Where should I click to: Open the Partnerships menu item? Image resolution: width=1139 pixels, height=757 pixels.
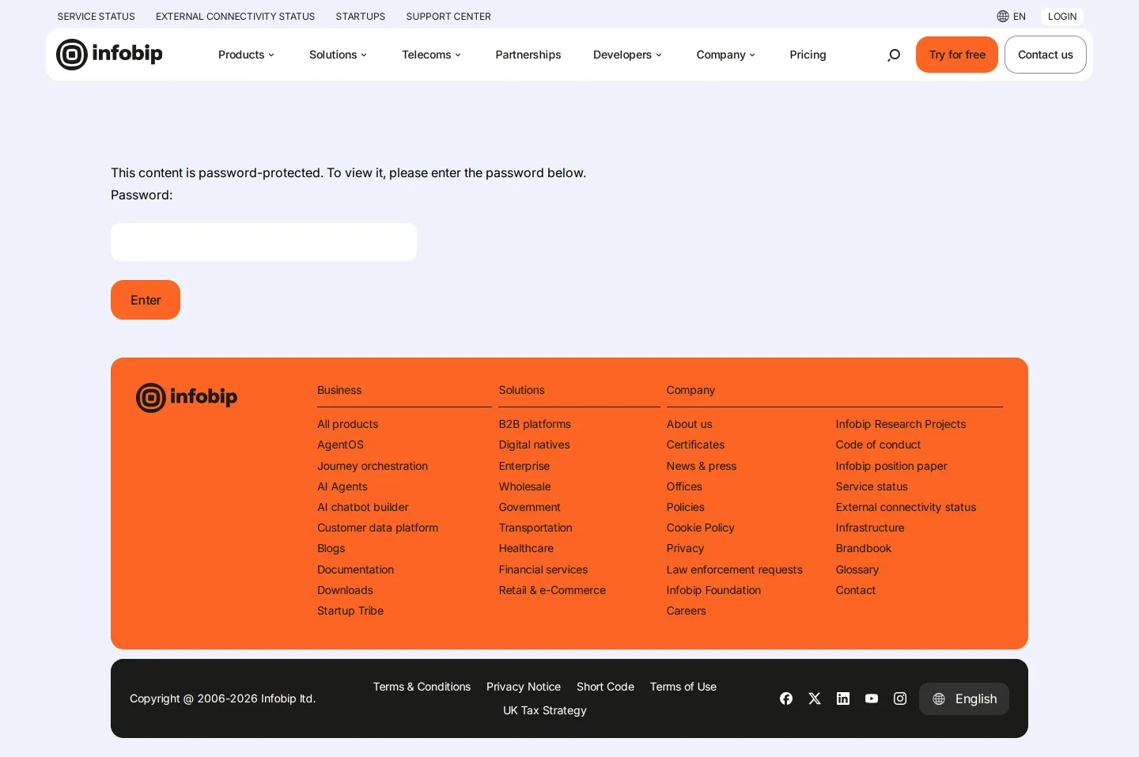coord(528,55)
